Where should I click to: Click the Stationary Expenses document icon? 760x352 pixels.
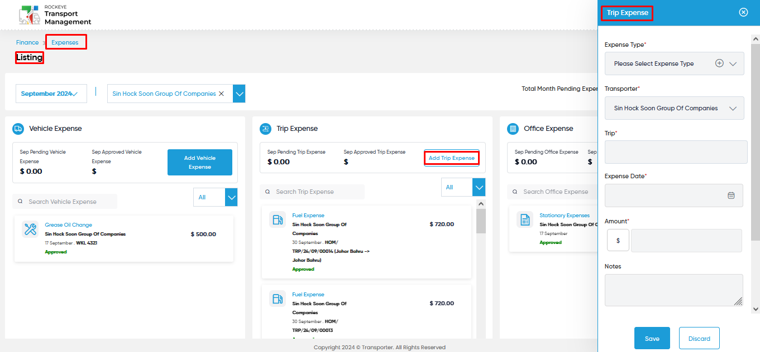point(525,219)
